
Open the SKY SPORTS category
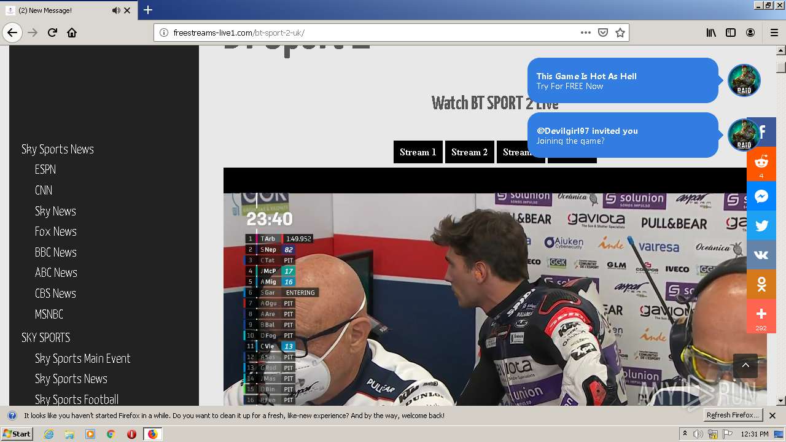45,338
